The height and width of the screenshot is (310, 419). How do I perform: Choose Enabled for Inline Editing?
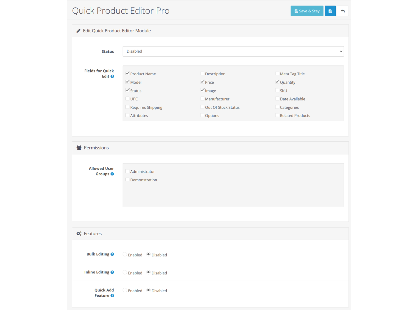point(125,272)
